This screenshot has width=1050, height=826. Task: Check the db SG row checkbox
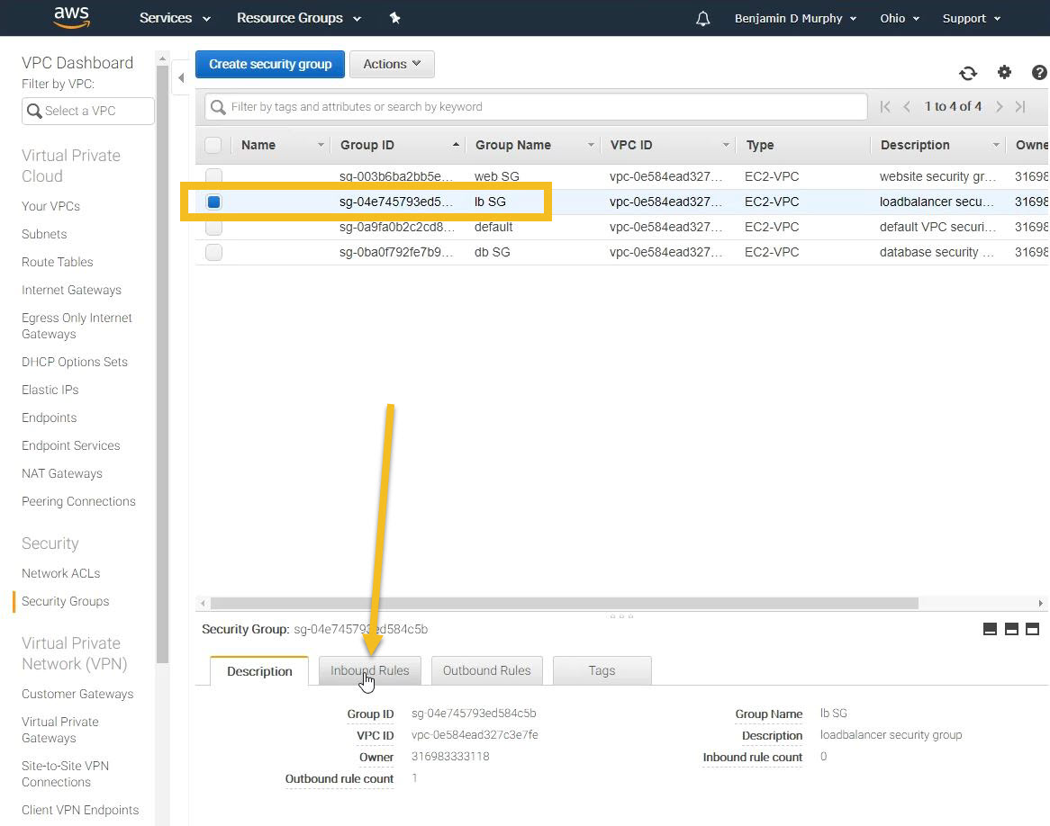(213, 252)
